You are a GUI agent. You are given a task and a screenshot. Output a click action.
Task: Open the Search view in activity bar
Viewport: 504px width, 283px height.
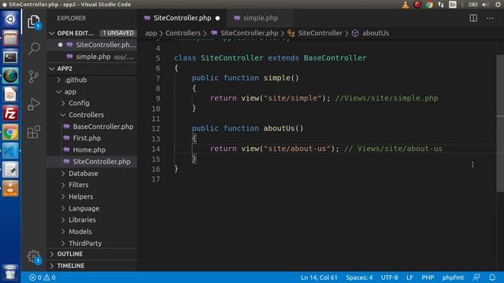(x=34, y=49)
